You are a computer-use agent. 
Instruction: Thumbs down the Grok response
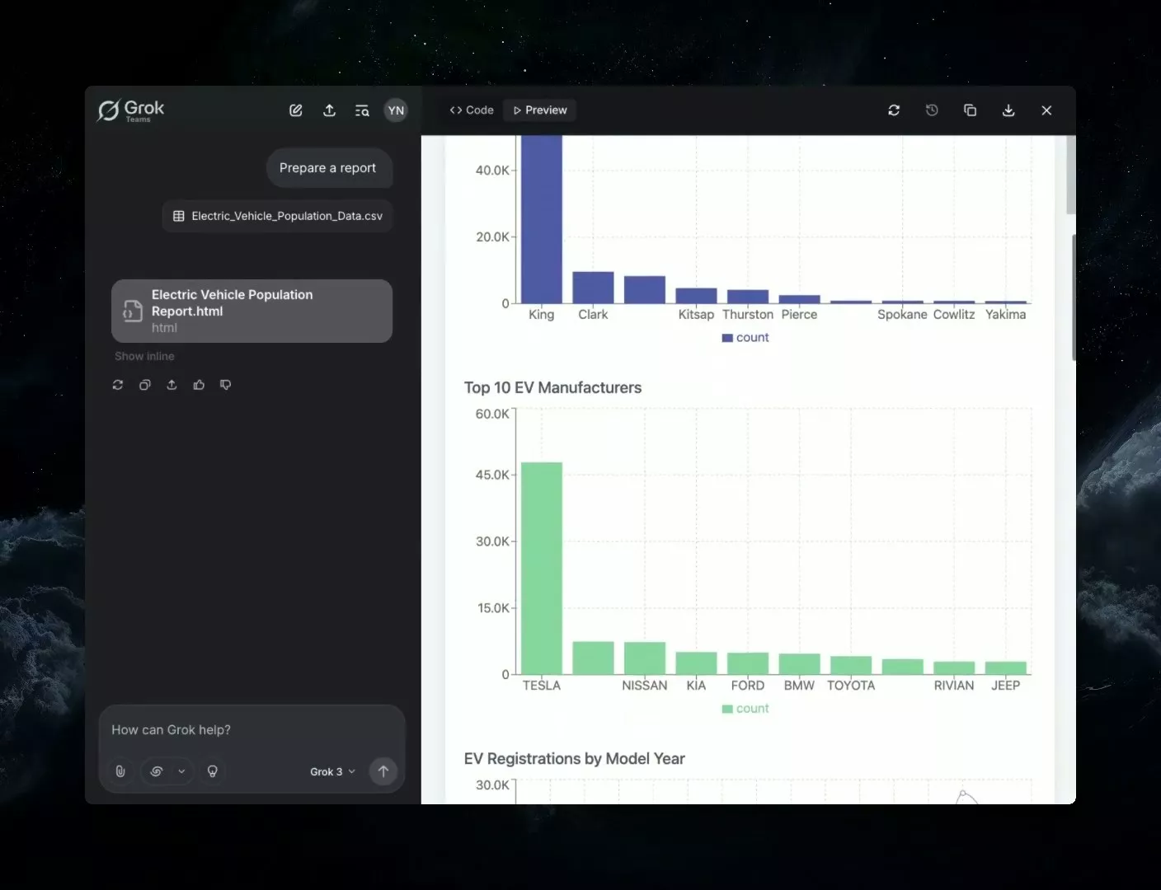(226, 385)
